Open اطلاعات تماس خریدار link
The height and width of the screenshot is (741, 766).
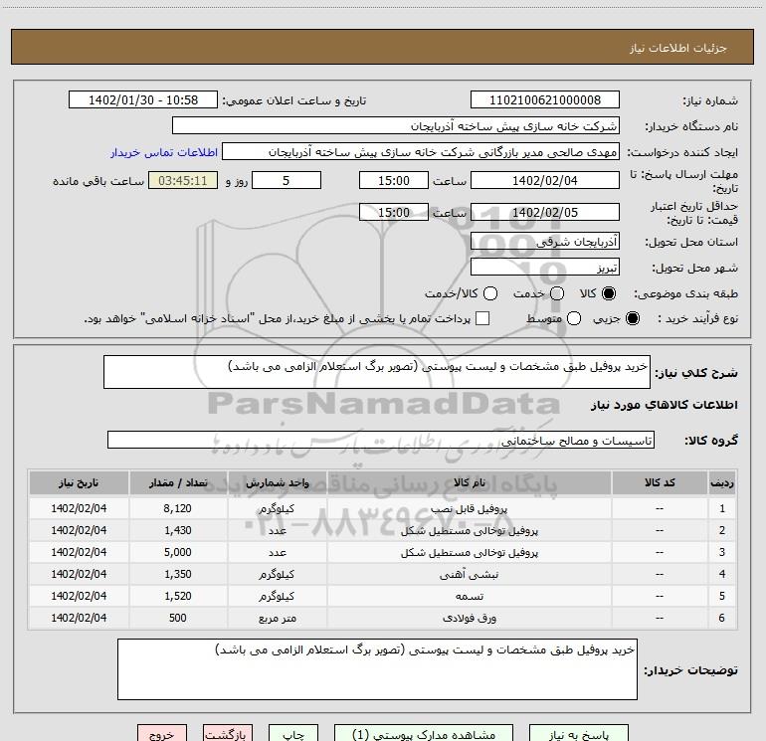coord(164,152)
